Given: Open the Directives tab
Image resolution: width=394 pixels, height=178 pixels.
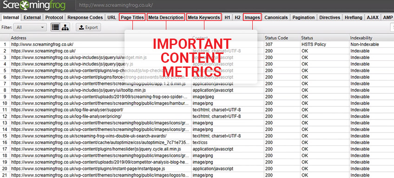Looking at the screenshot, I should (x=329, y=17).
